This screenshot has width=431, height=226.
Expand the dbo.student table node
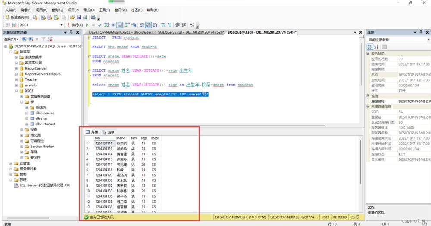pos(27,124)
